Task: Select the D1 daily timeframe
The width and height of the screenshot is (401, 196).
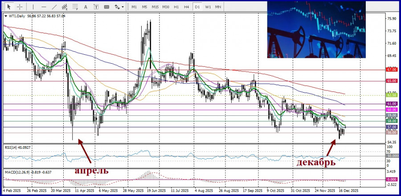Action: [x=197, y=7]
